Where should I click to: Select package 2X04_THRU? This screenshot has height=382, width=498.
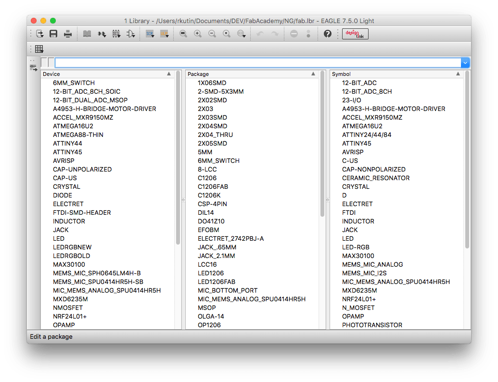pos(216,135)
